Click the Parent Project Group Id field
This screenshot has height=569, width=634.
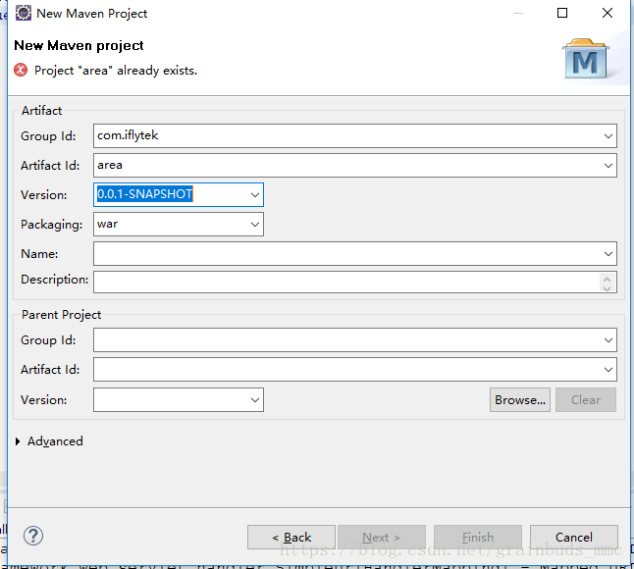coord(355,339)
